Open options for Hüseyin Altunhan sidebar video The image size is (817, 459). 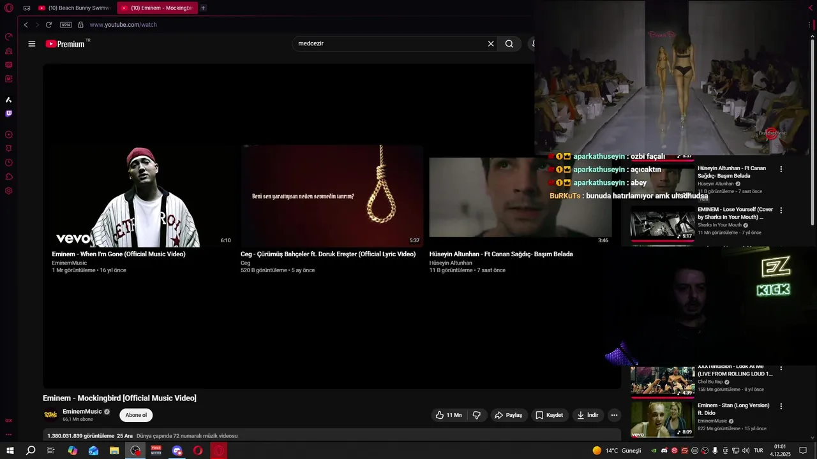click(781, 169)
